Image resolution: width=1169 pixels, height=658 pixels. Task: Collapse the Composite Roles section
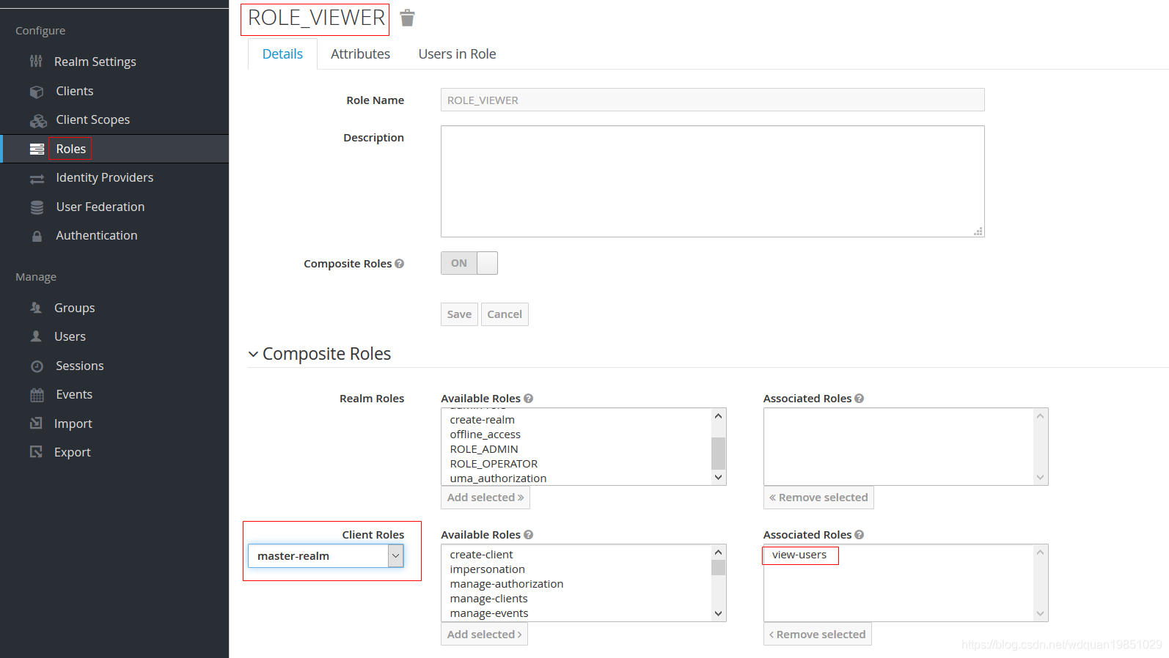click(x=254, y=354)
